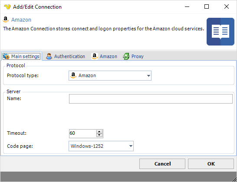
Task: Click Amazon icon inside Protocol type box
Action: (73, 75)
